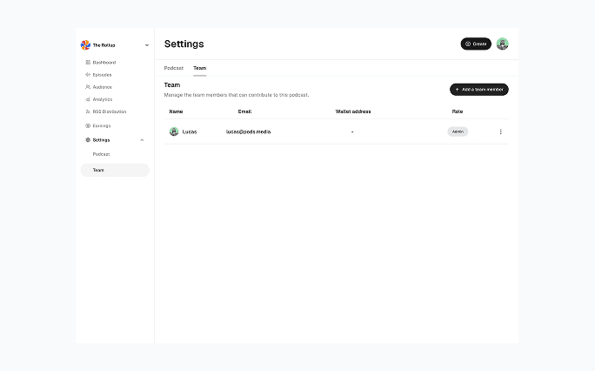Click the Wallet address column header
595x371 pixels.
tap(353, 111)
